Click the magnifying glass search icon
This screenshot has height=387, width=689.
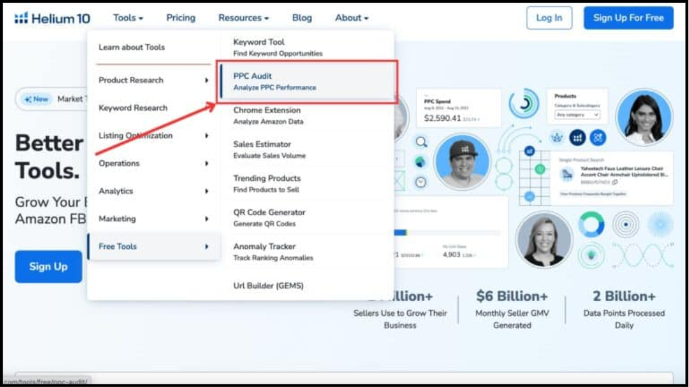point(421,141)
